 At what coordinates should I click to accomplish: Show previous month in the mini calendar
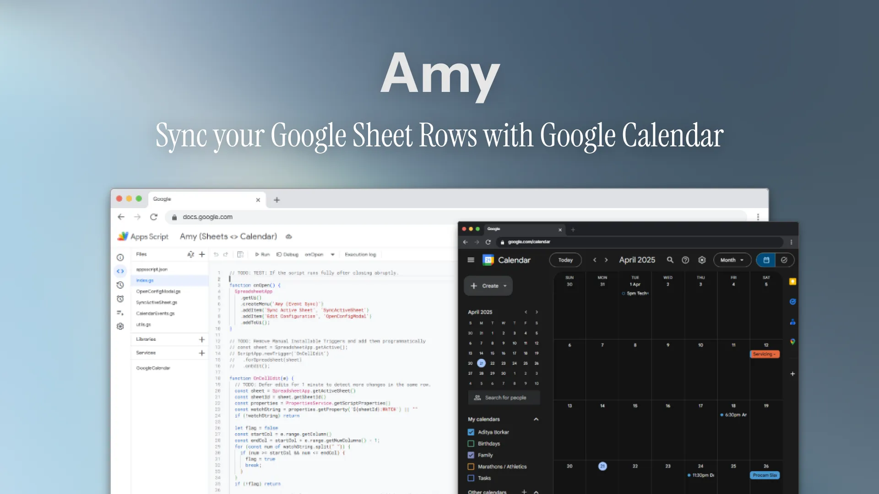(526, 312)
